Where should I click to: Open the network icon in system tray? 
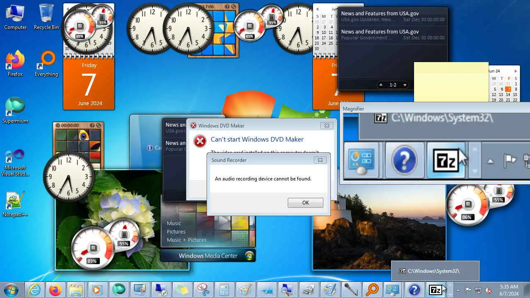coord(478,290)
